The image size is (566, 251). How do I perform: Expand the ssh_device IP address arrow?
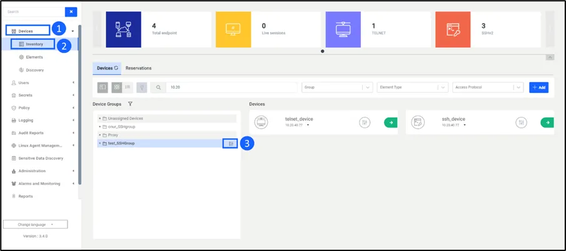(x=465, y=125)
